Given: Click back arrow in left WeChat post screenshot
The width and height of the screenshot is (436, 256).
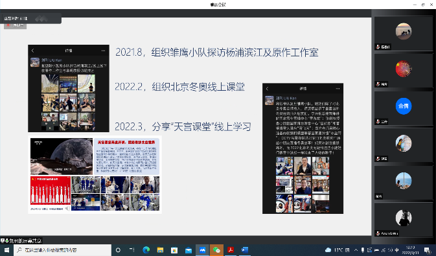Looking at the screenshot, I should pos(33,51).
